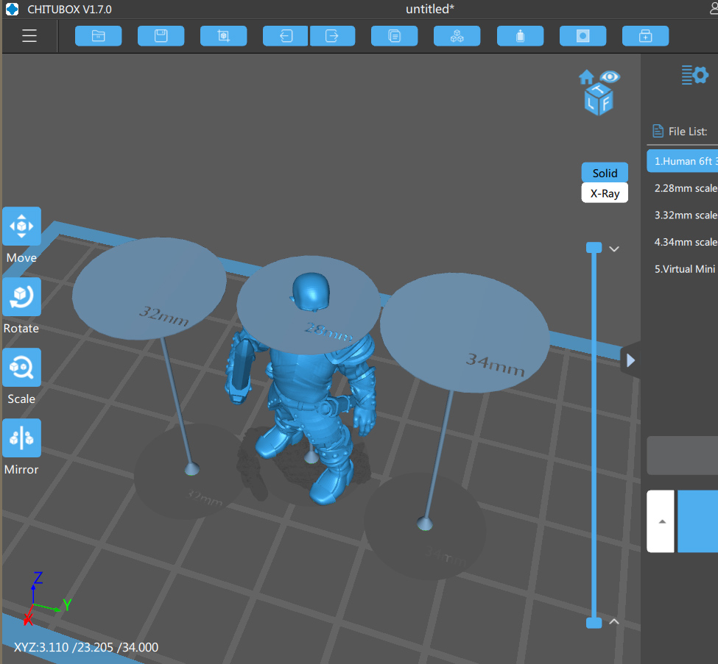Click the repair kit toolbar icon
Viewport: 718px width, 664px height.
tap(645, 36)
